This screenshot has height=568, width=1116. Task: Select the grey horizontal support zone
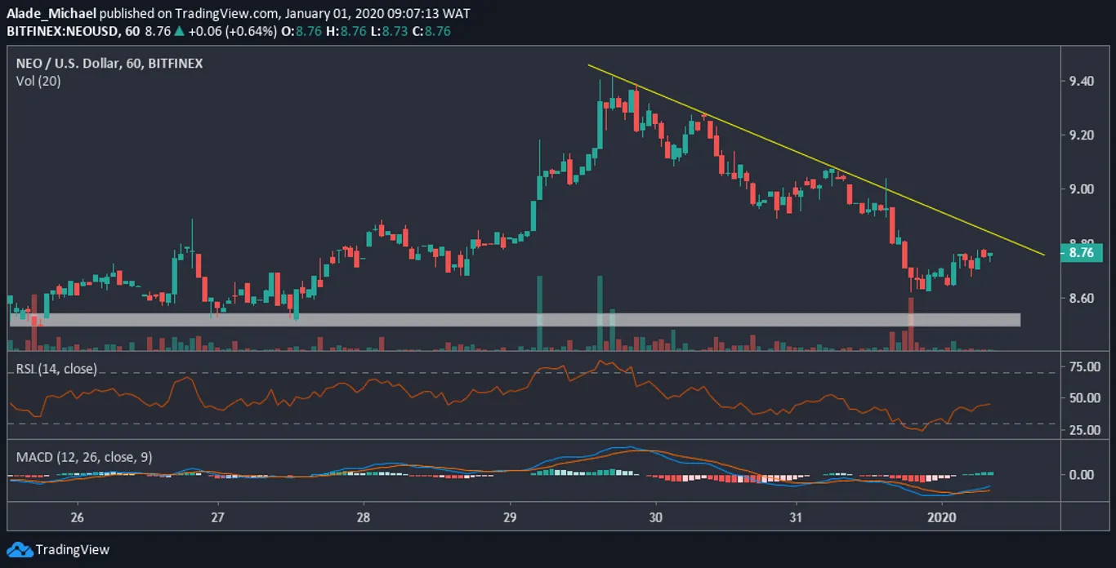(515, 320)
